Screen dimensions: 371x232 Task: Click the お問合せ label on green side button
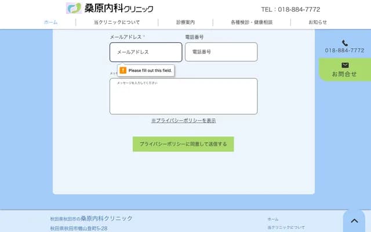coord(344,74)
